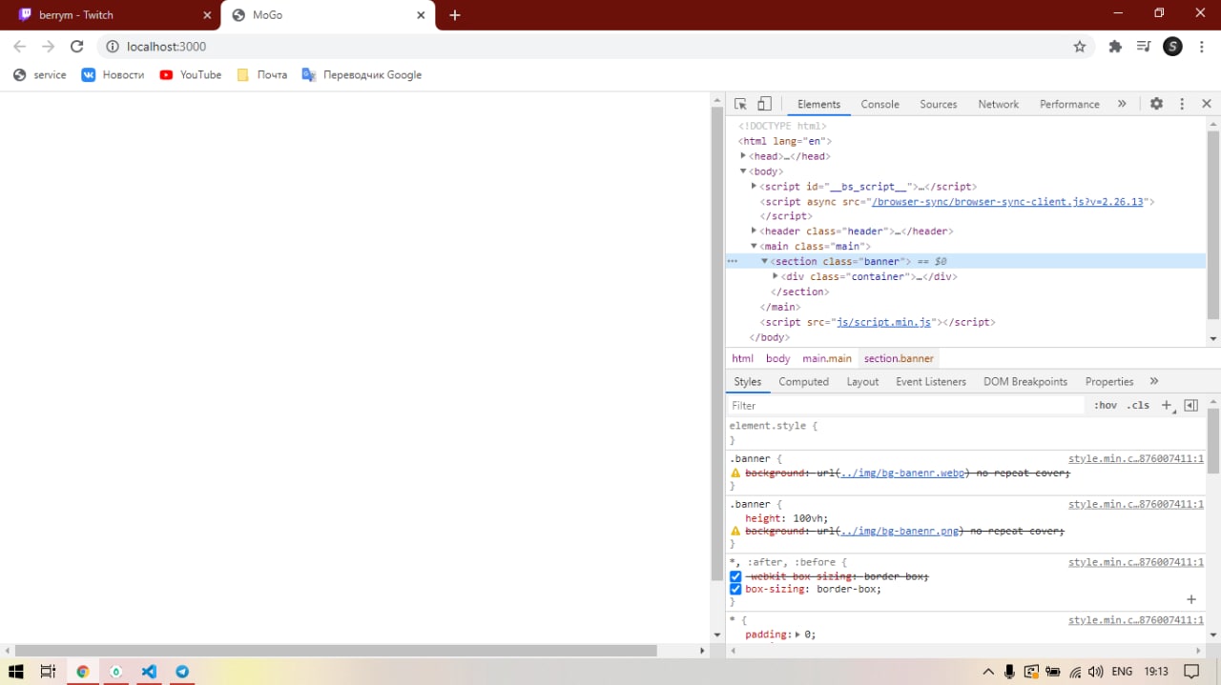
Task: Toggle computed styles sidebar pane icon
Action: (1190, 406)
